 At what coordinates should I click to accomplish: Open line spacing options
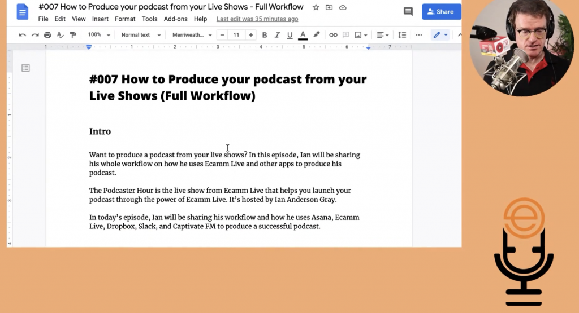tap(402, 35)
